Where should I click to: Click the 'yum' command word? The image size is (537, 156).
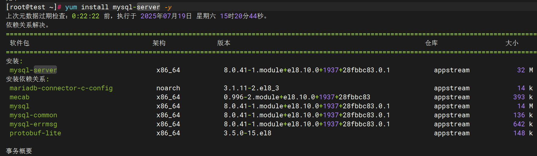pos(71,7)
